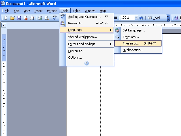Viewport: 181px width, 136px height.
Task: Select Research from the Tools menu
Action: 87,23
